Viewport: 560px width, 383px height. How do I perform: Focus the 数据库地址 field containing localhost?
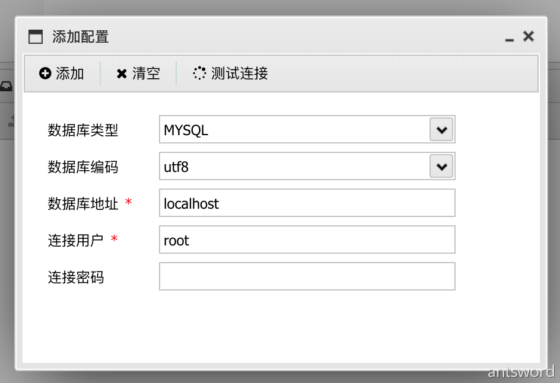tap(307, 203)
